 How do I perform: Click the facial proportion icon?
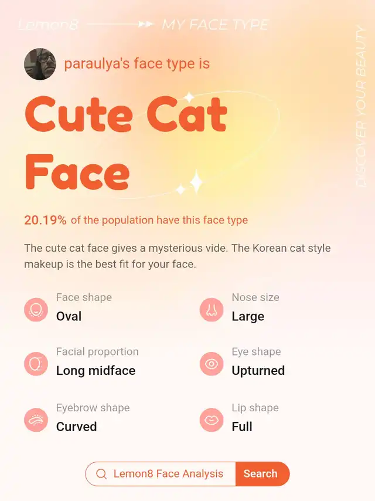click(36, 364)
